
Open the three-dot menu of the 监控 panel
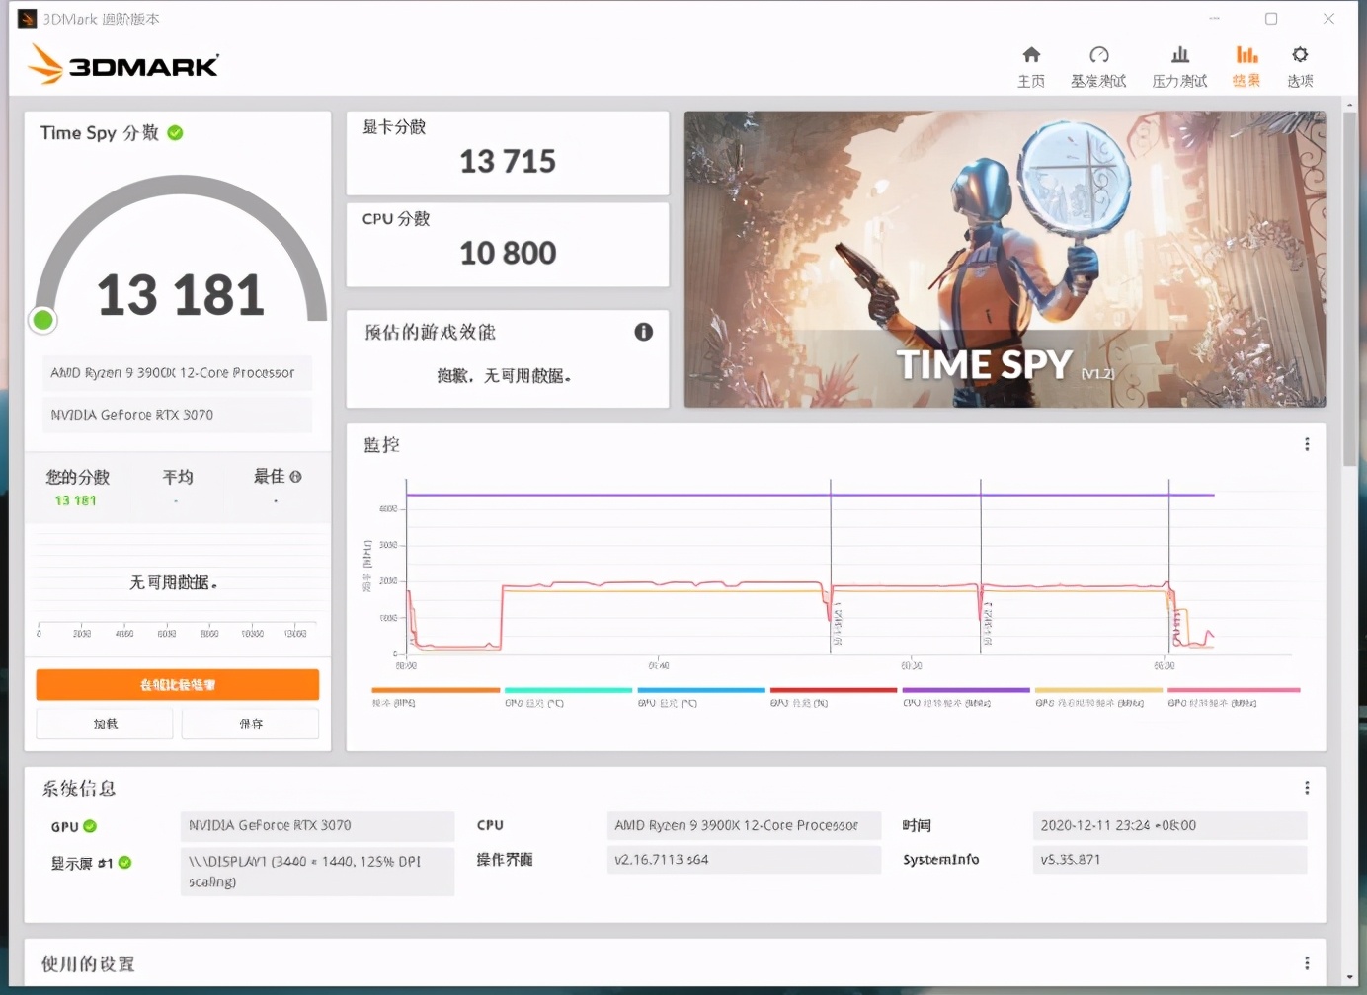point(1307,445)
